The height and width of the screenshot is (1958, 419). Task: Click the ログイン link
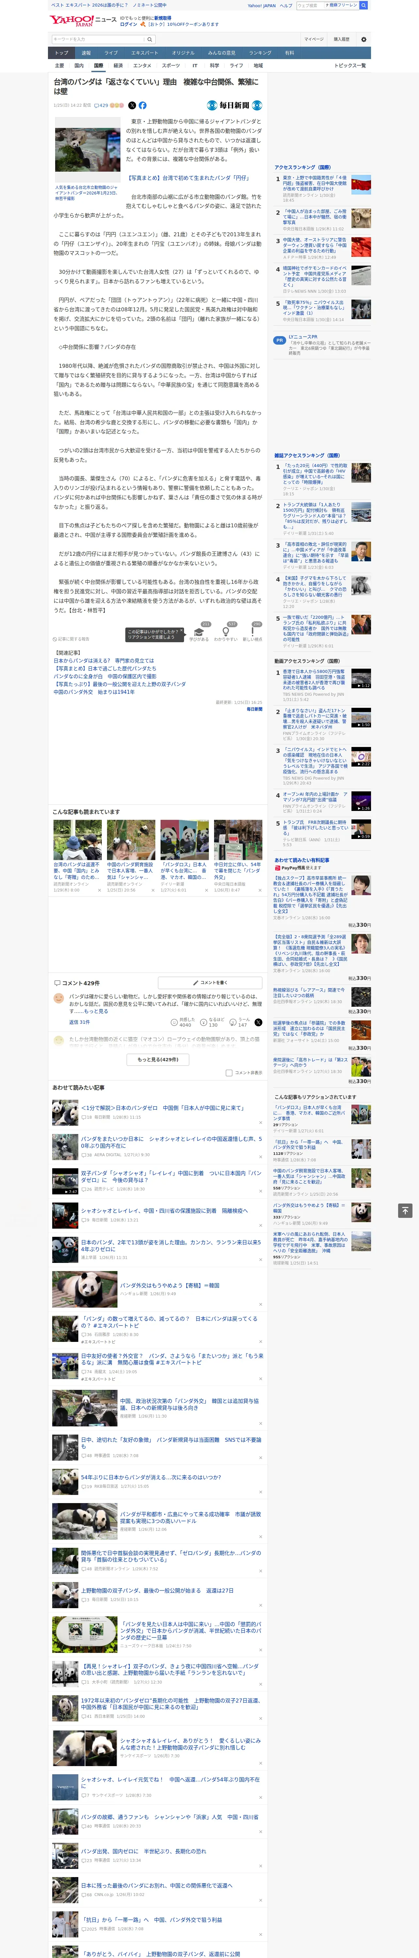(x=129, y=24)
